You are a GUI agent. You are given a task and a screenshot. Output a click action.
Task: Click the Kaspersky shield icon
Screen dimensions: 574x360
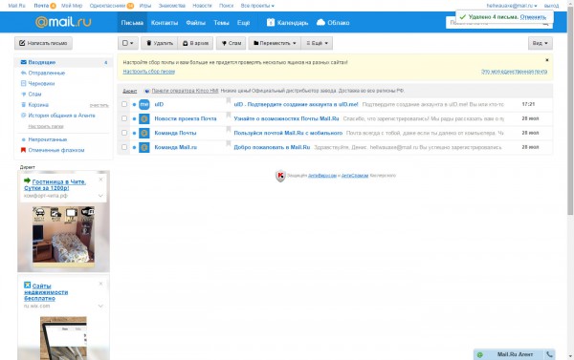coord(280,176)
